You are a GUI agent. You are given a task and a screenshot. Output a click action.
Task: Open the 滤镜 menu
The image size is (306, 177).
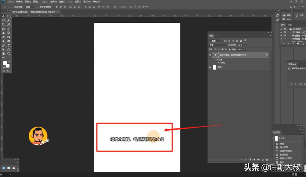point(61,2)
